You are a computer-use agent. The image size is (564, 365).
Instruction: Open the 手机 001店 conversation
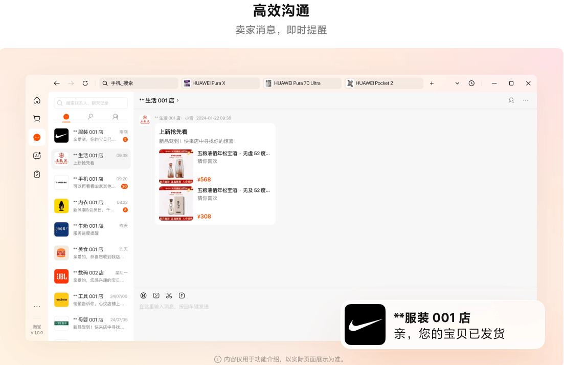click(91, 182)
